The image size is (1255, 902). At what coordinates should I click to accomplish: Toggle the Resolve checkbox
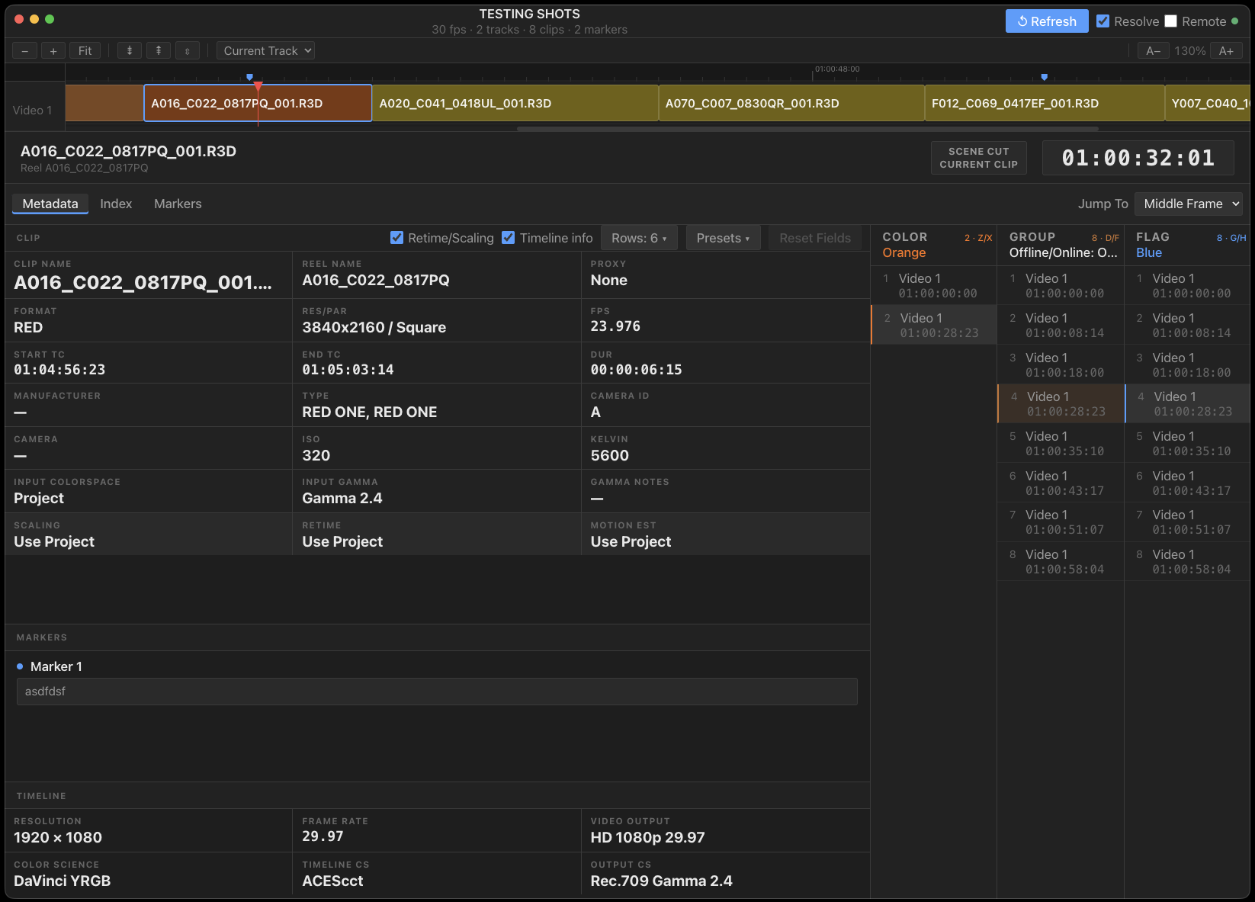tap(1103, 21)
